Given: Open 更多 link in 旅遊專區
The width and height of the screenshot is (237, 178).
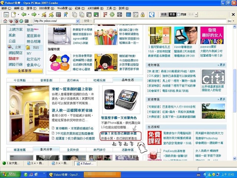Looking at the screenshot, I should click(x=221, y=99).
